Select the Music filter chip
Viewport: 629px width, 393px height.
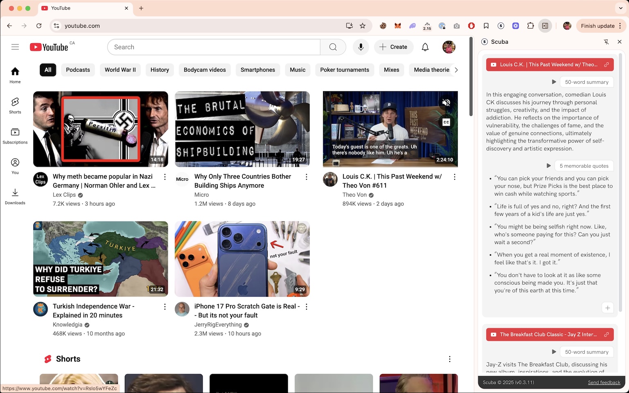click(x=298, y=70)
